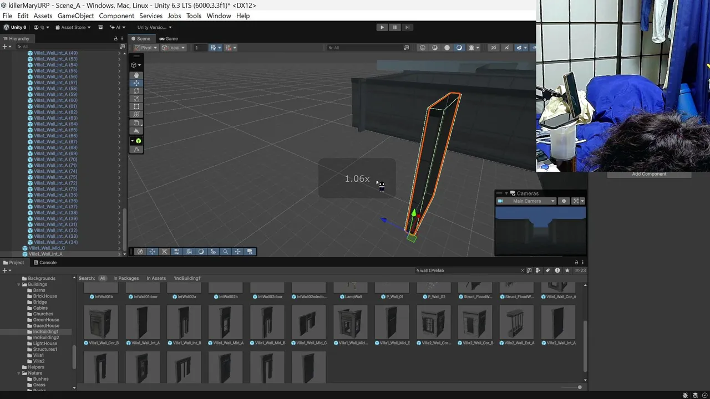Image resolution: width=710 pixels, height=399 pixels.
Task: Switch to the Game tab
Action: point(169,39)
